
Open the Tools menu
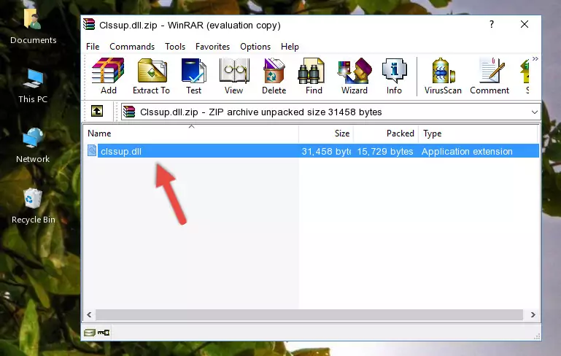175,47
